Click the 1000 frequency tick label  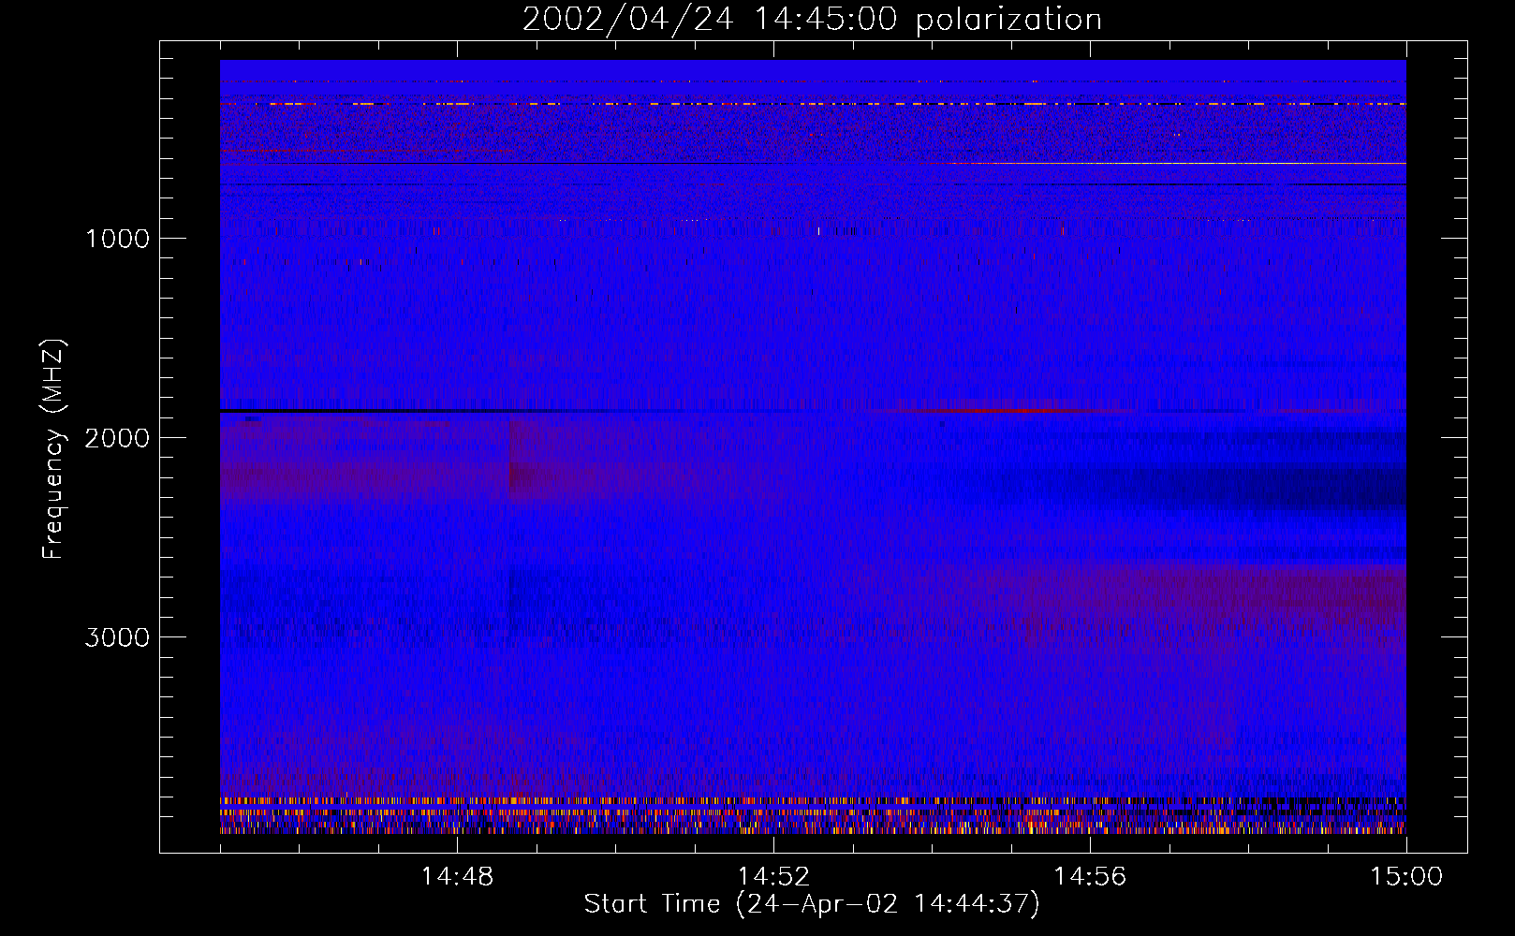coord(117,239)
